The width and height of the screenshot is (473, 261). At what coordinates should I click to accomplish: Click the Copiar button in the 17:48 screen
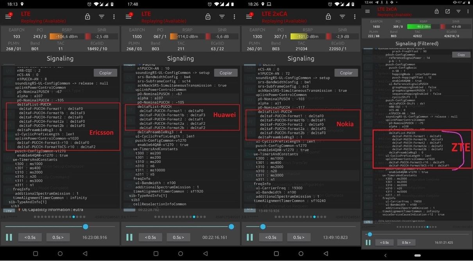(x=226, y=73)
